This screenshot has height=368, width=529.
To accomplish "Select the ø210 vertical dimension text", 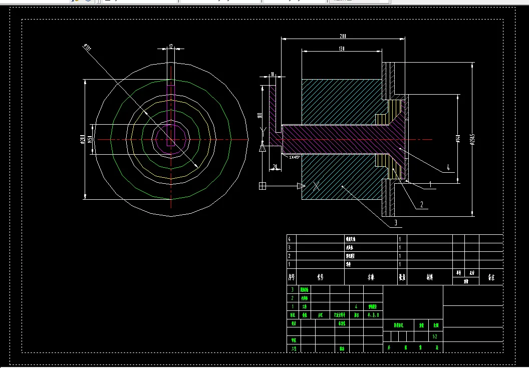I will pyautogui.click(x=82, y=139).
